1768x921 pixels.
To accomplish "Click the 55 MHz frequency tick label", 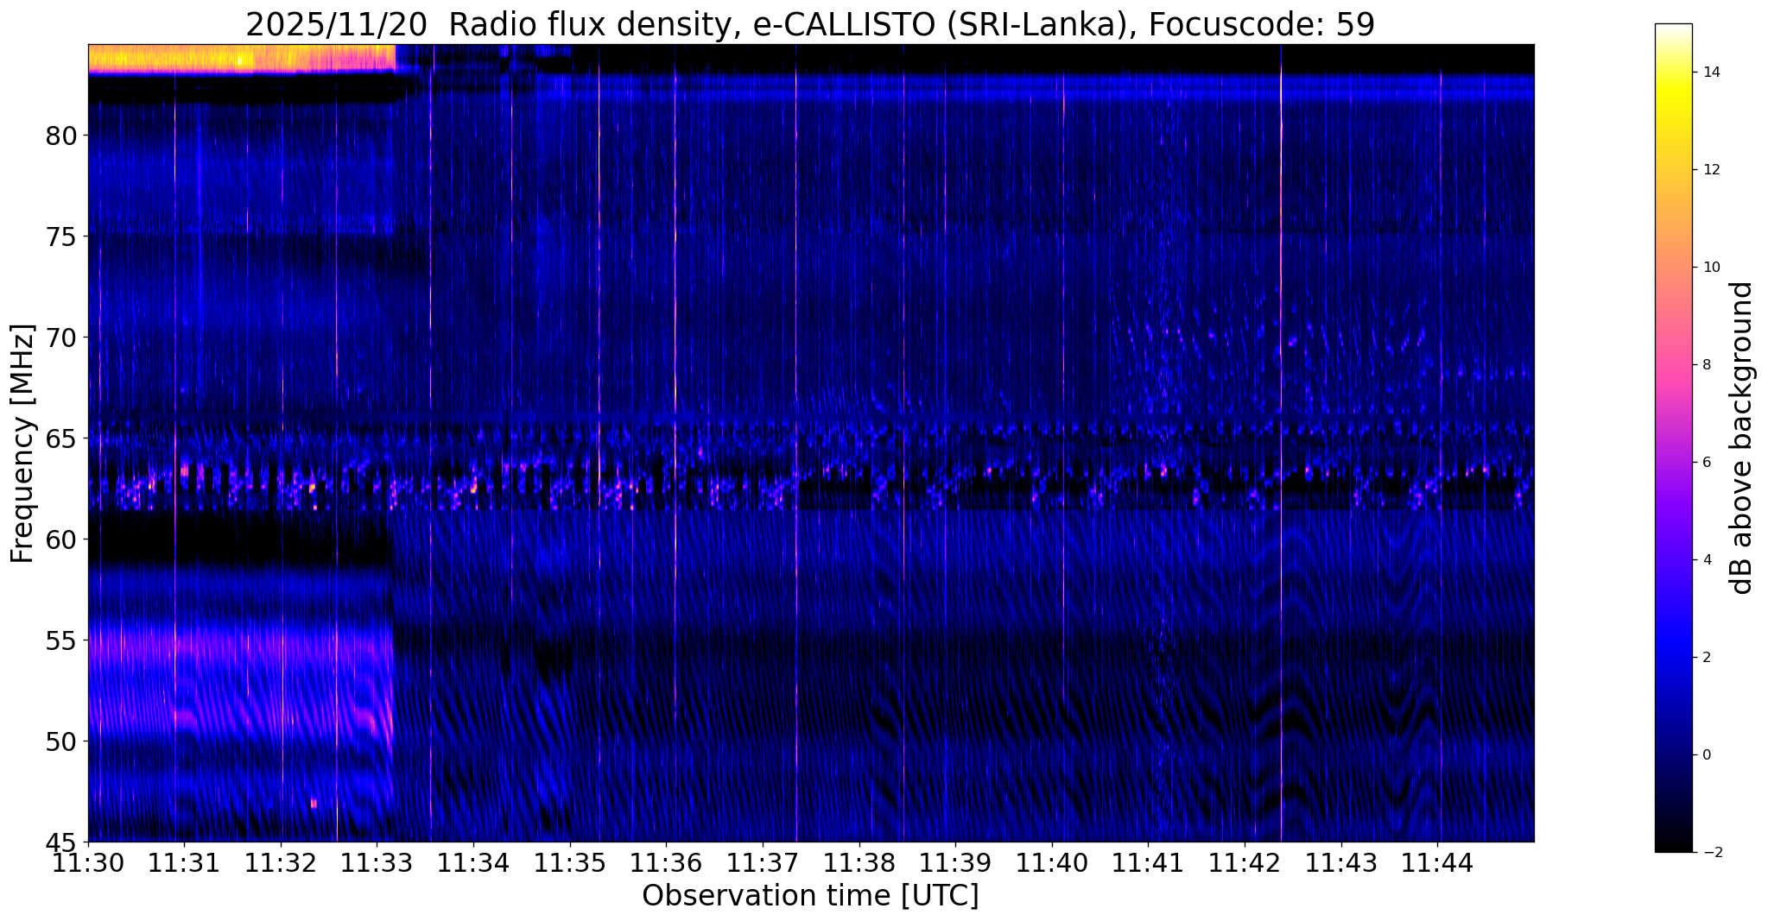I will [60, 640].
